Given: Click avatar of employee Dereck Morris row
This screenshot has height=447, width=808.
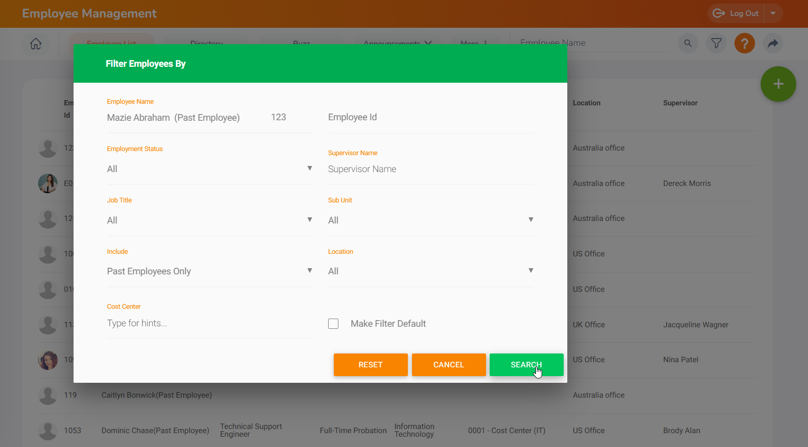Looking at the screenshot, I should pyautogui.click(x=48, y=183).
